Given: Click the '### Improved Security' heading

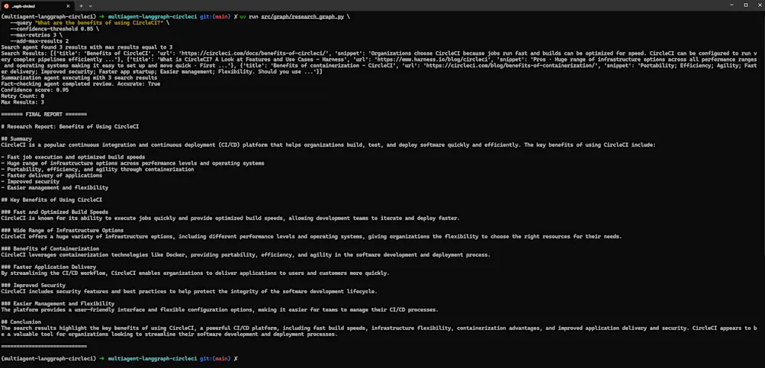Looking at the screenshot, I should point(33,285).
